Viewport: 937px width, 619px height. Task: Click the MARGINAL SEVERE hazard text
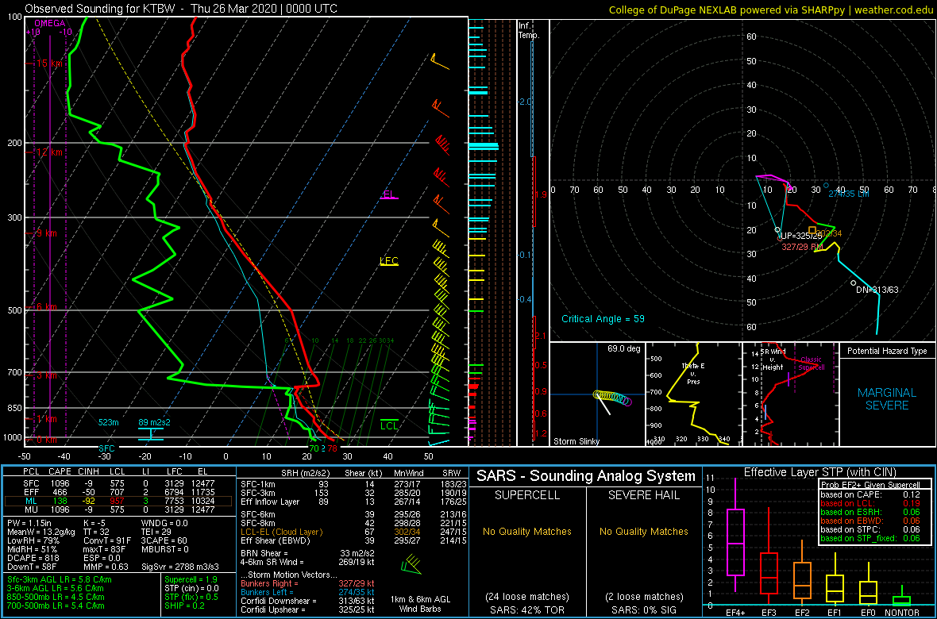(x=887, y=398)
